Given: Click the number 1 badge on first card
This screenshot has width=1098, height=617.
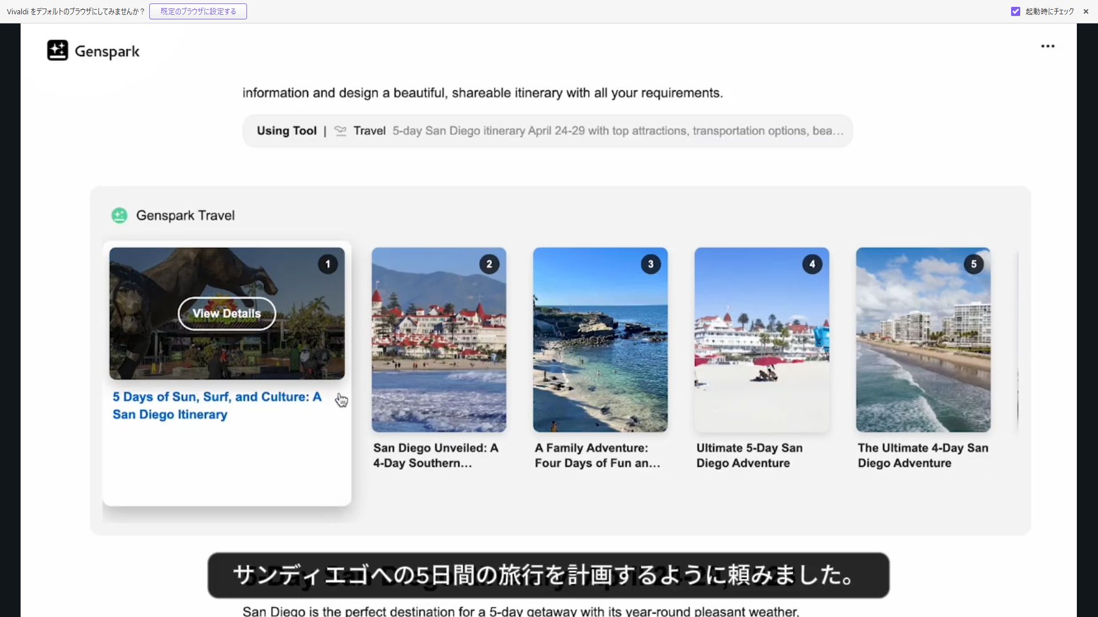Looking at the screenshot, I should (328, 264).
